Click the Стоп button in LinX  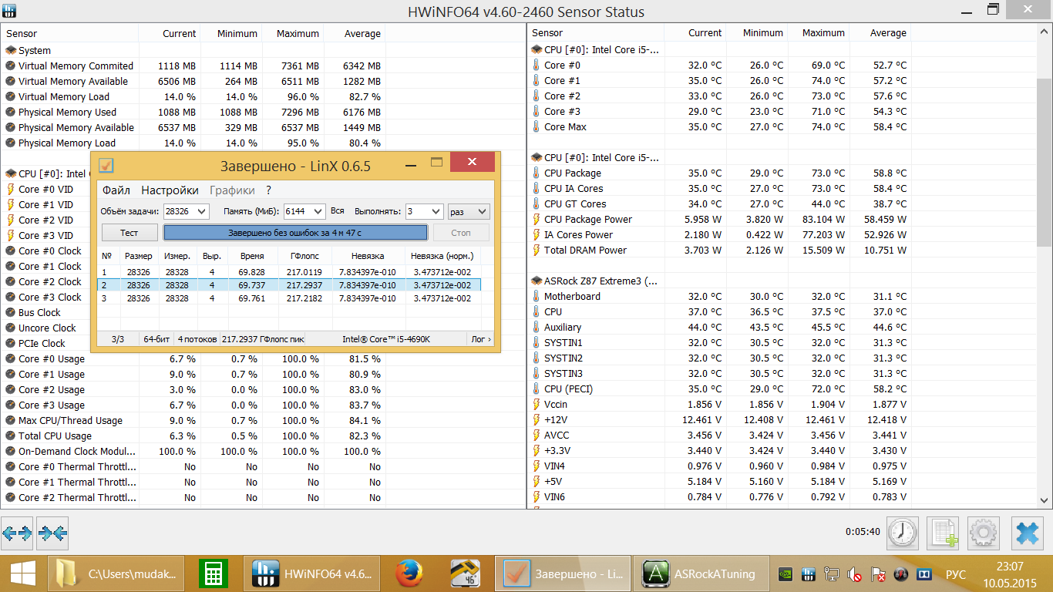461,233
